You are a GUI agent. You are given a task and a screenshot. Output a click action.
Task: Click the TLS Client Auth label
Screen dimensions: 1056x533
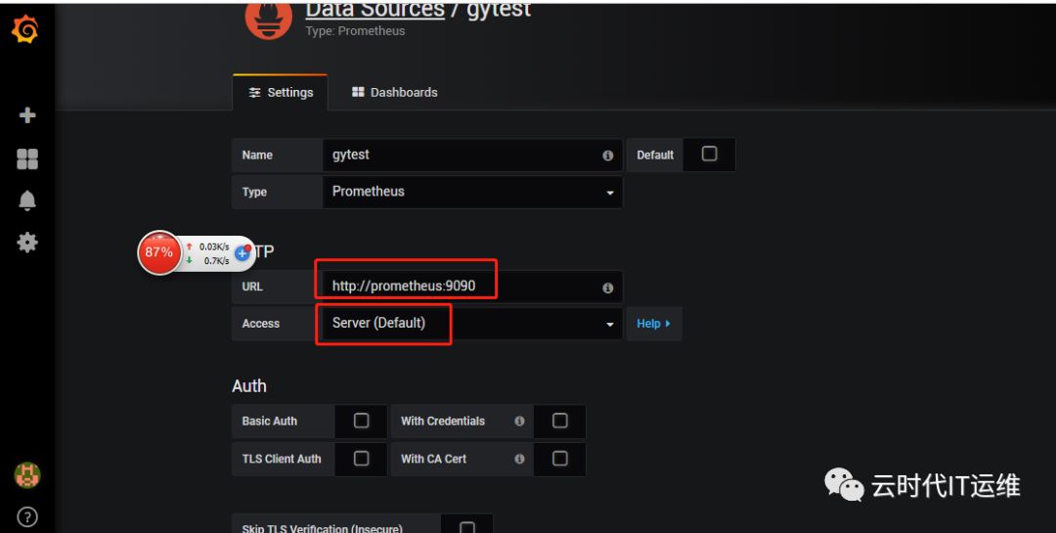click(x=282, y=459)
